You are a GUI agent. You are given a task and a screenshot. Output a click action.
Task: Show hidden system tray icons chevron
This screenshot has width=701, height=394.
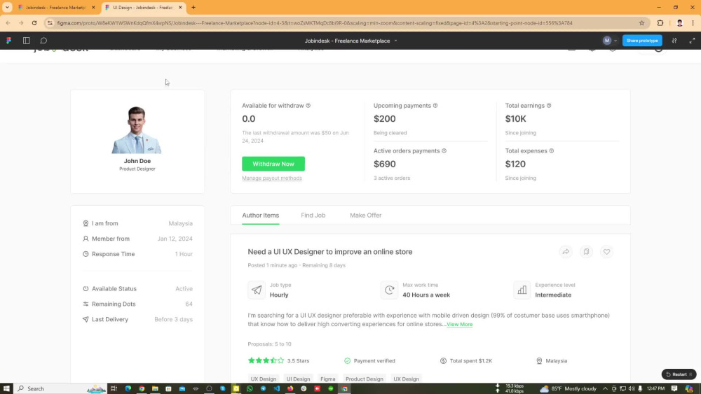[x=605, y=388]
